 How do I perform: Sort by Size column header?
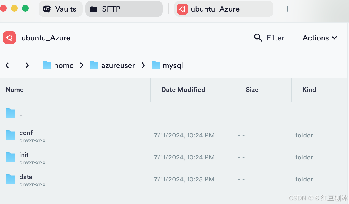[x=252, y=90]
